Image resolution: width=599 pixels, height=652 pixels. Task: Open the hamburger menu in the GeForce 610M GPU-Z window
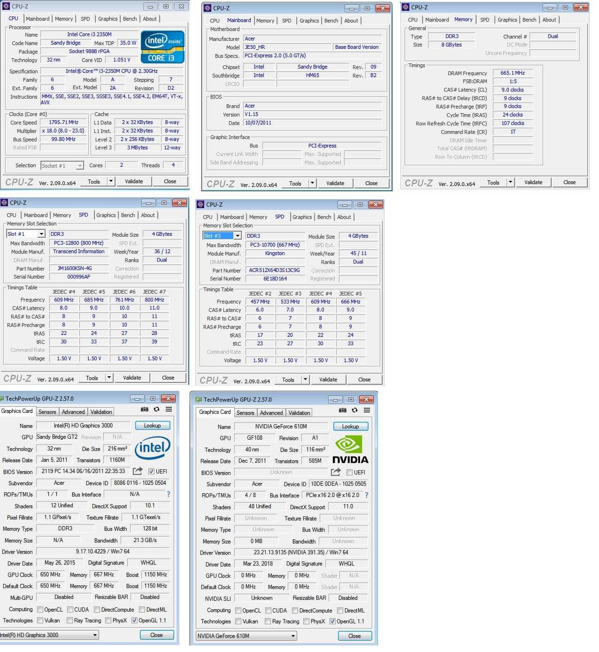(x=367, y=411)
